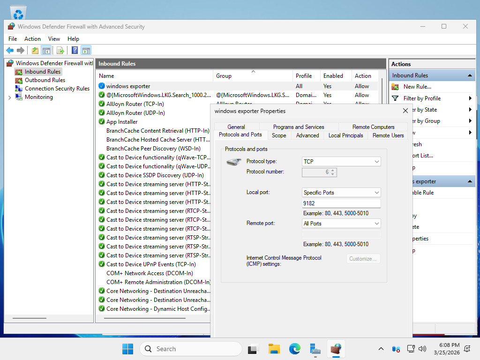
Task: Open the Help menu
Action: coord(73,39)
